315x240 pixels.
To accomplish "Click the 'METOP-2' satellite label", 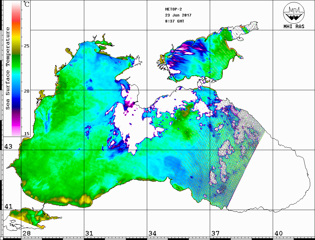I will [x=173, y=9].
